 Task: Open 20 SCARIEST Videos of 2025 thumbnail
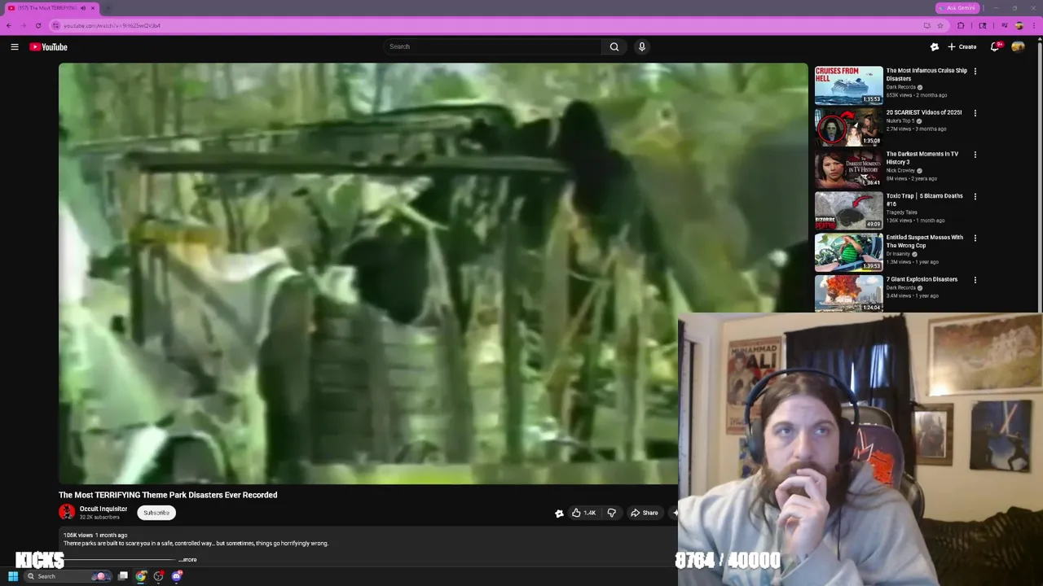[x=848, y=126]
